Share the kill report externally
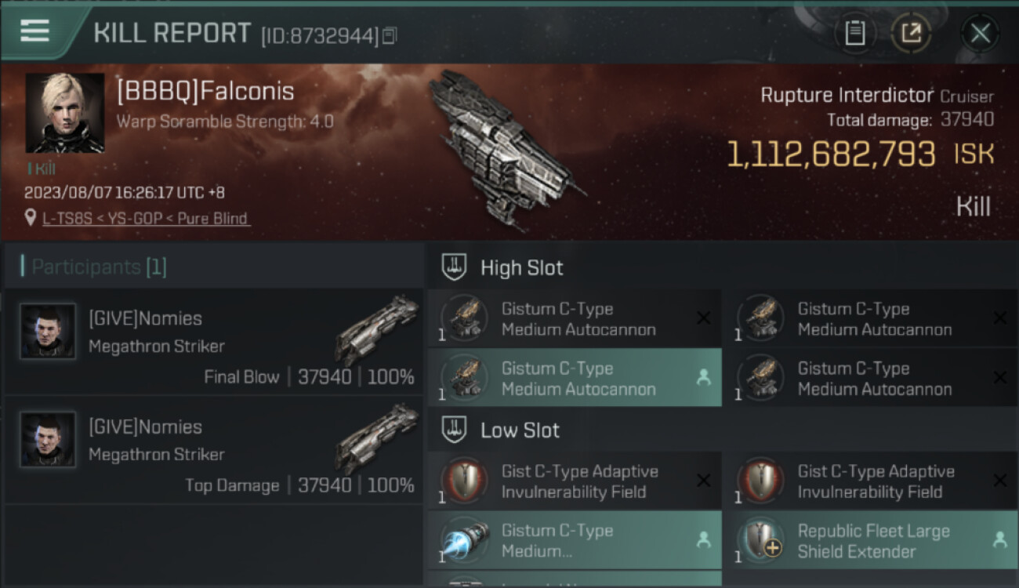 [911, 33]
